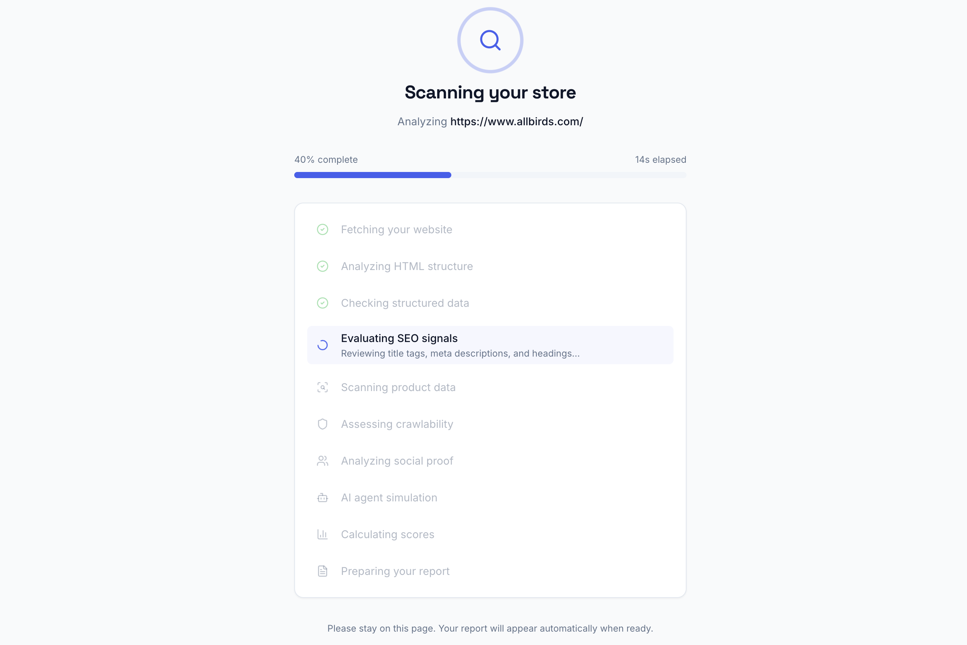The width and height of the screenshot is (967, 645).
Task: Click the bar chart icon beside Calculating scores
Action: [323, 534]
